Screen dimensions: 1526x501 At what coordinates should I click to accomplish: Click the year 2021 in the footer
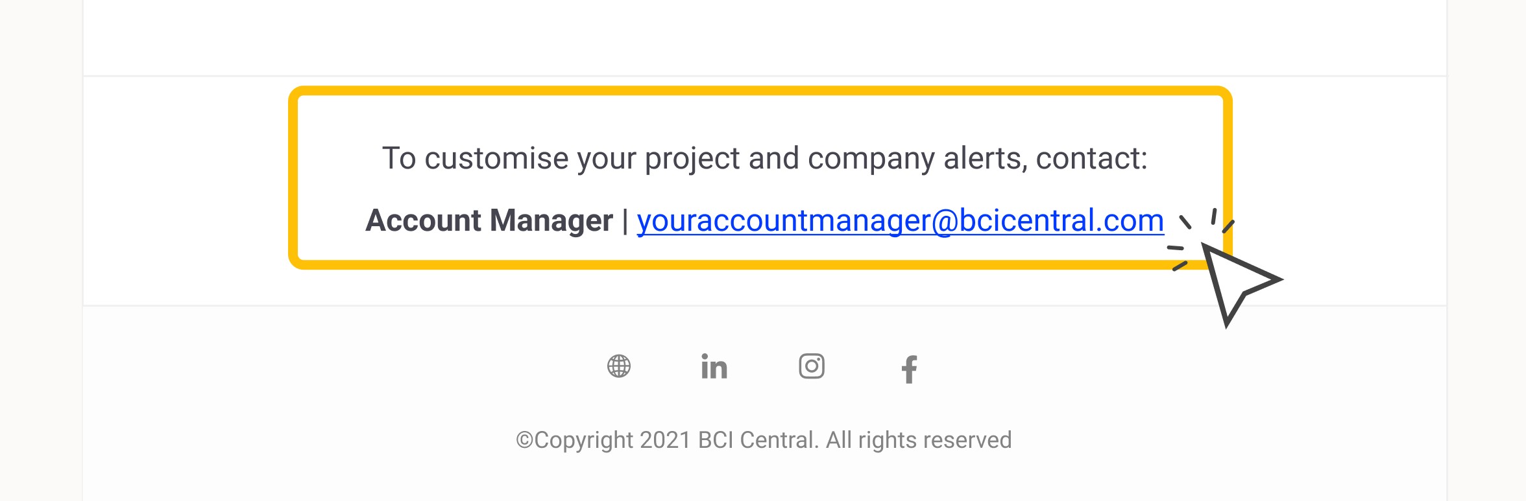(665, 440)
